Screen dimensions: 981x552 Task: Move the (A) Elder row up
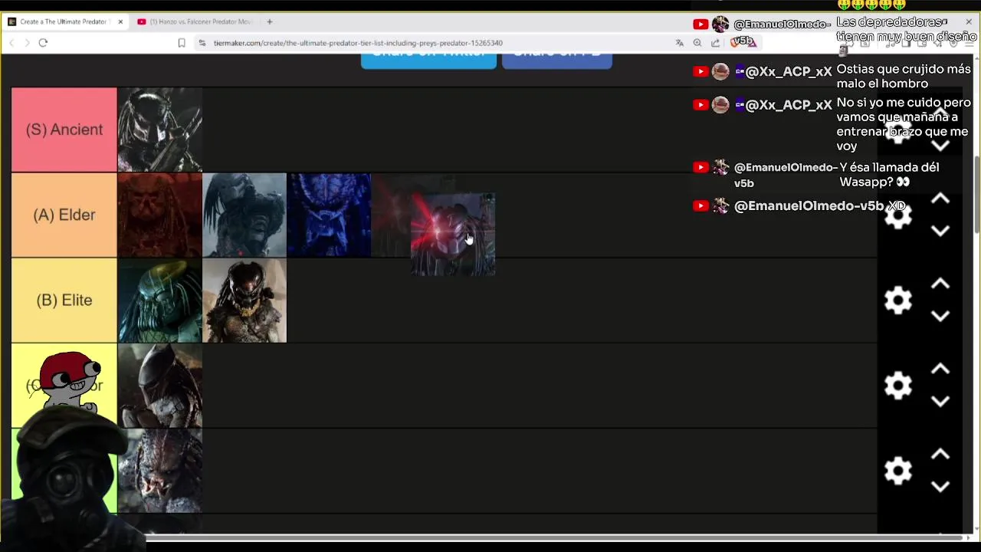tap(940, 199)
